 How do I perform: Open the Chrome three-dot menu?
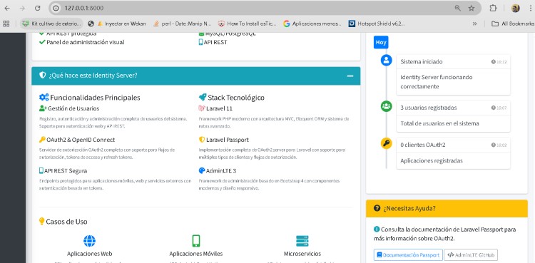coord(530,8)
